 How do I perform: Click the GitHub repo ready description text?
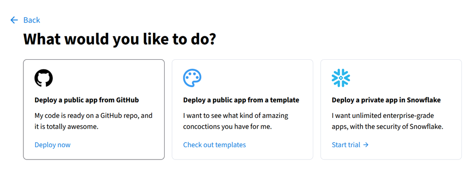coord(93,121)
